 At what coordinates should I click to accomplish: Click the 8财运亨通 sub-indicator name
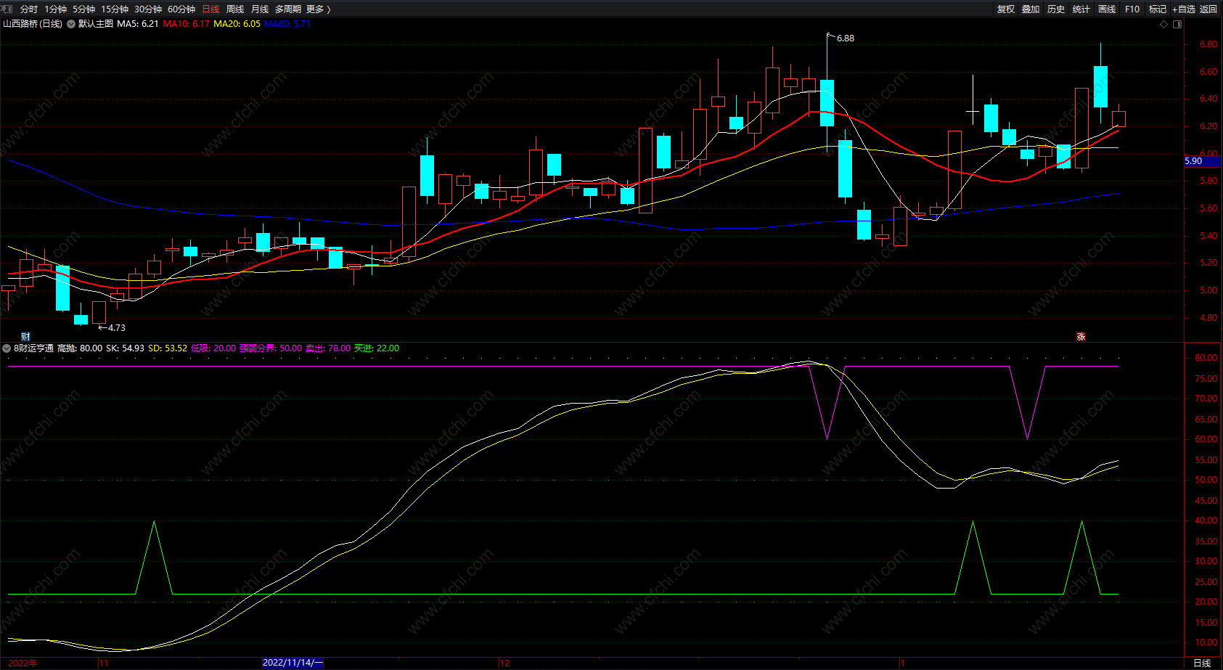[x=33, y=348]
